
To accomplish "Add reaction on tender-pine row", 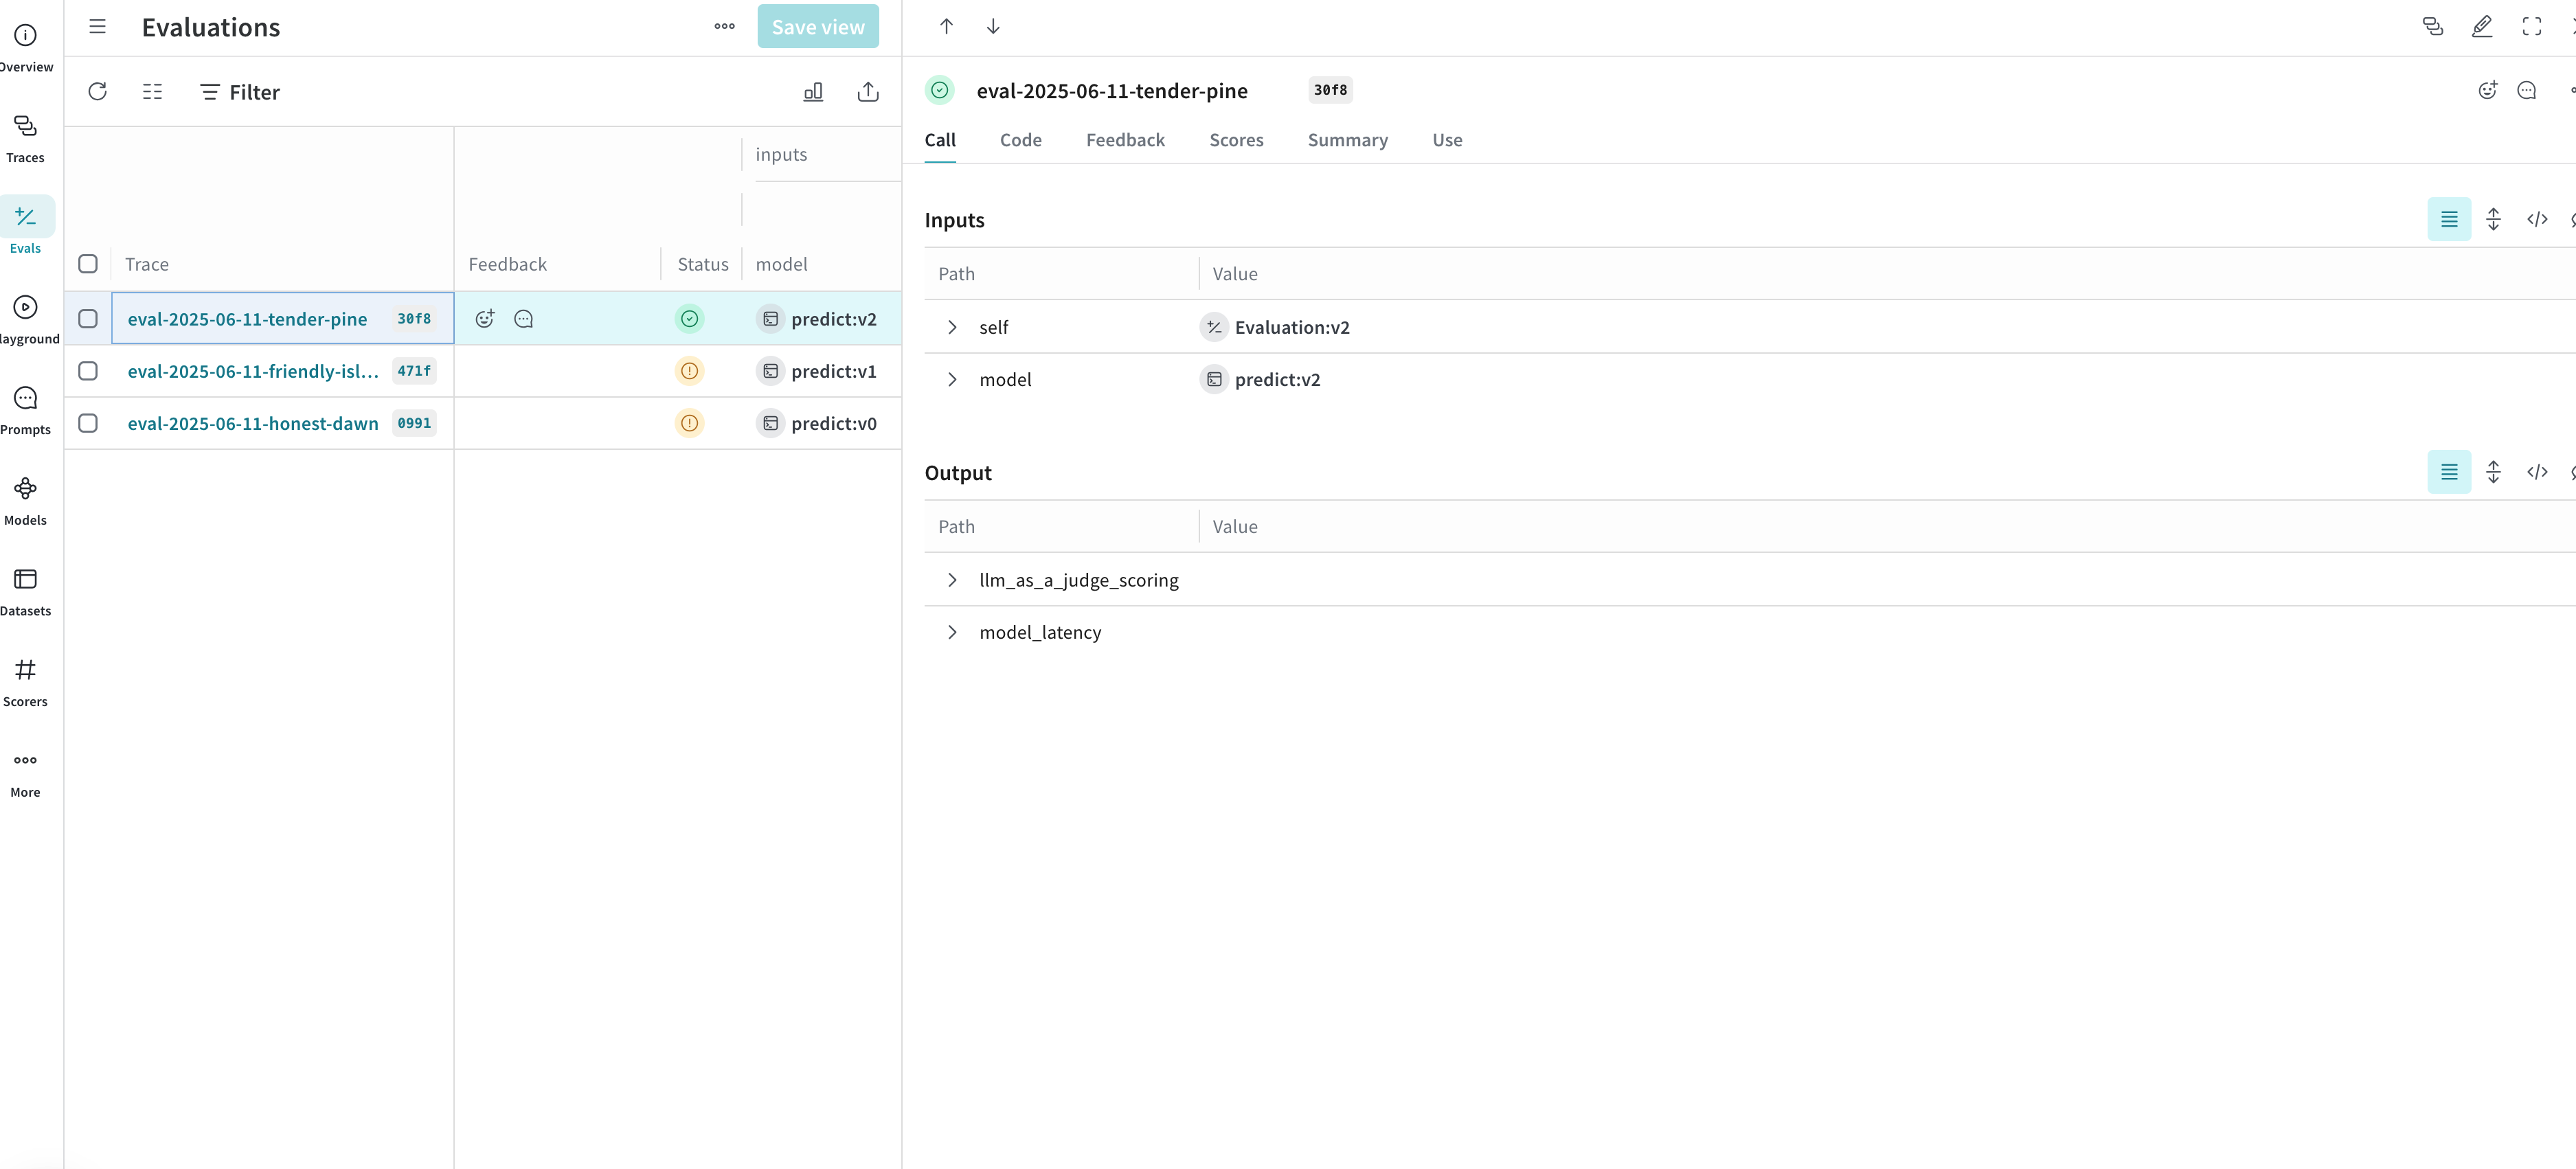I will click(485, 319).
